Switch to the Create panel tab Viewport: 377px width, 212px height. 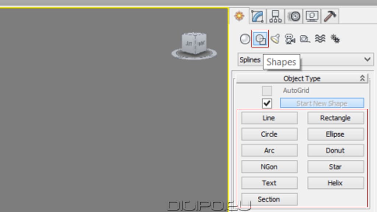click(x=240, y=15)
